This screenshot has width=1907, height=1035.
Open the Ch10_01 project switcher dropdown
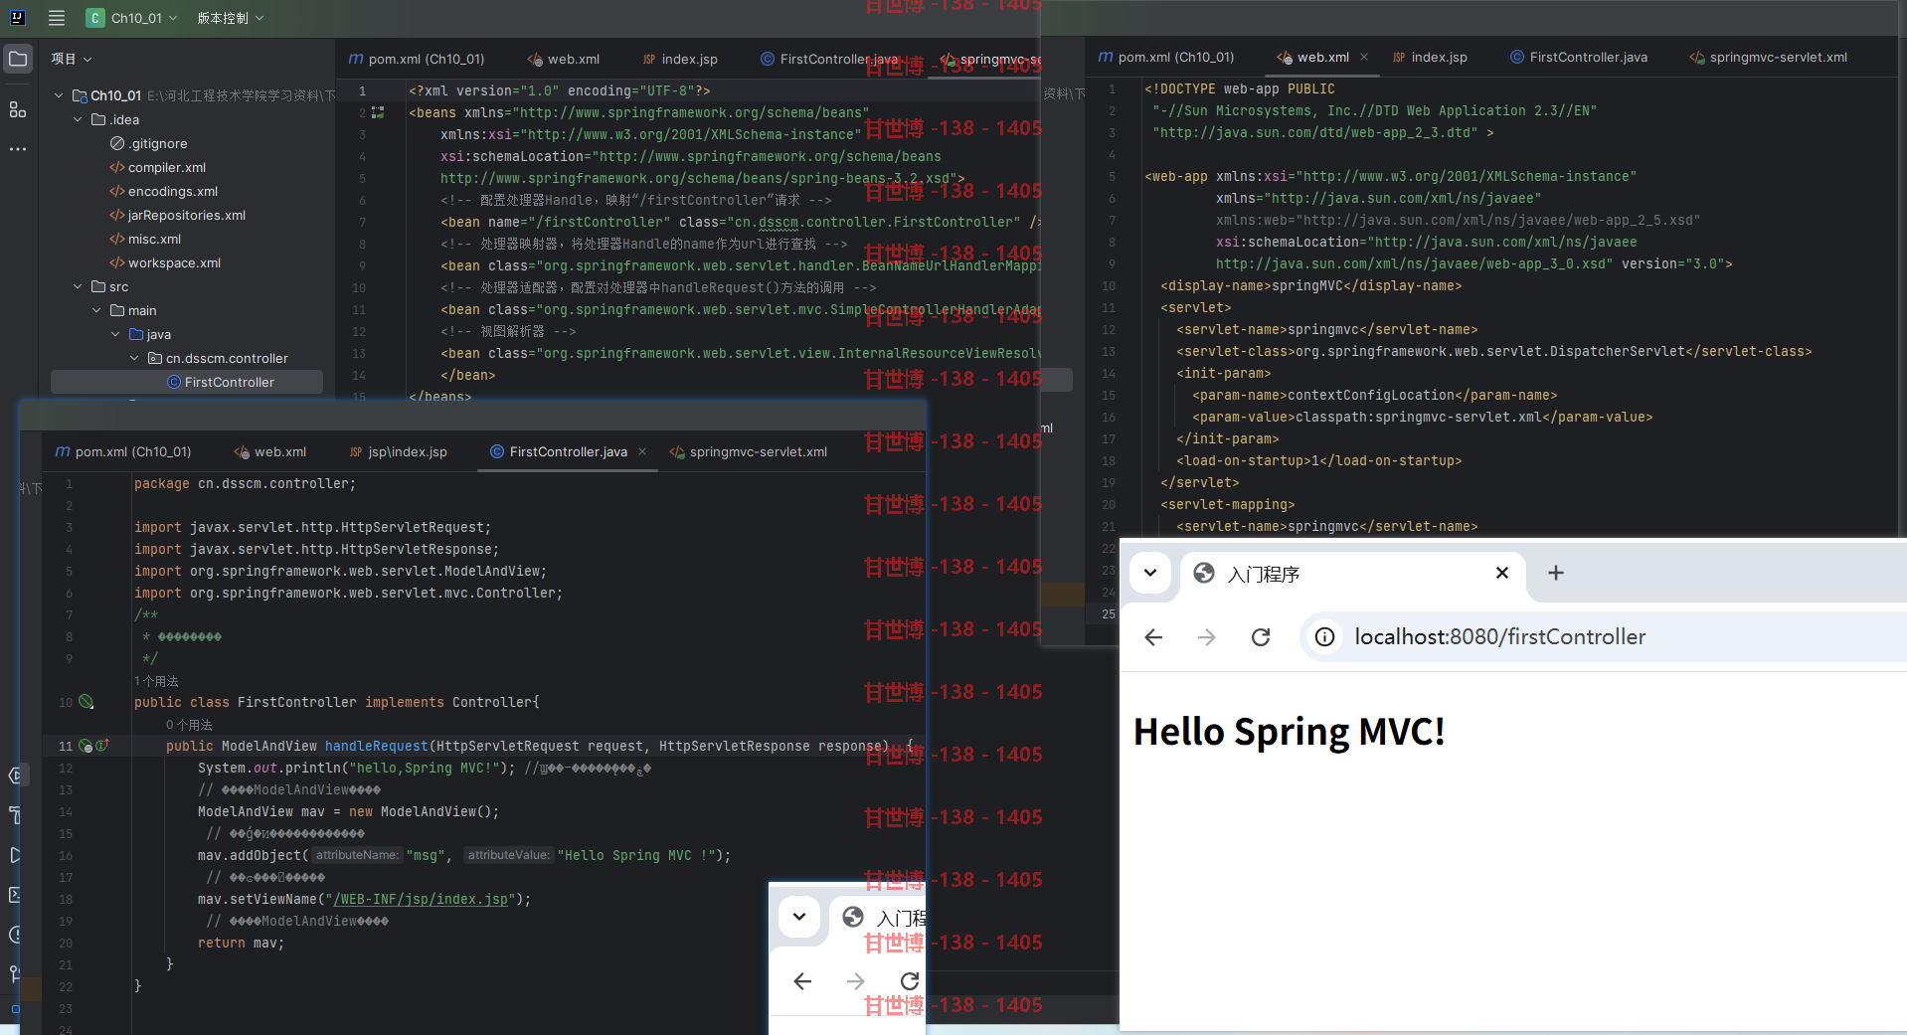click(x=132, y=18)
